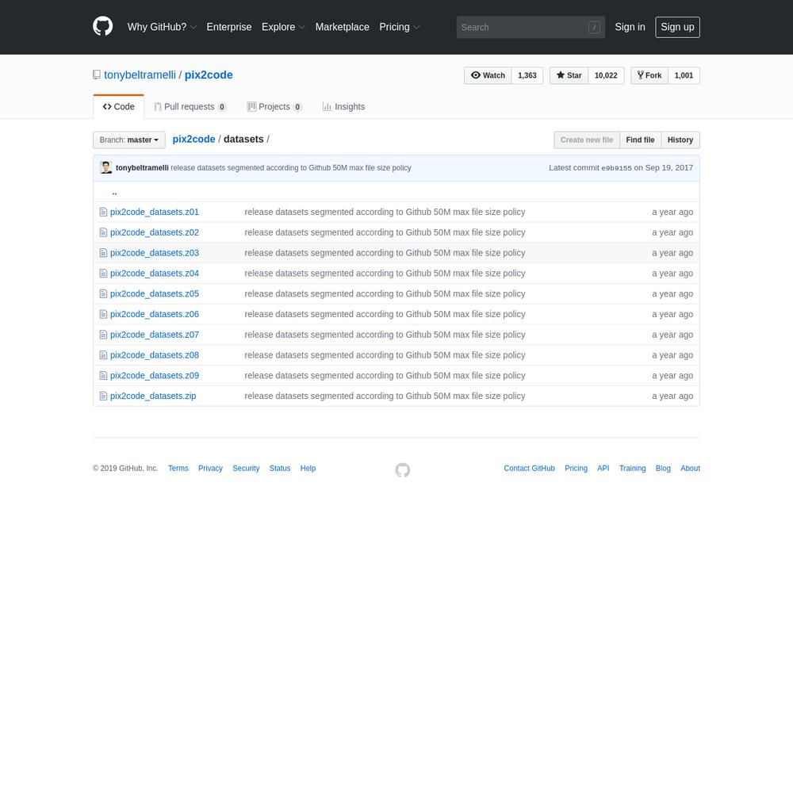This screenshot has width=793, height=793.
Task: Click the Sign in link
Action: point(630,27)
